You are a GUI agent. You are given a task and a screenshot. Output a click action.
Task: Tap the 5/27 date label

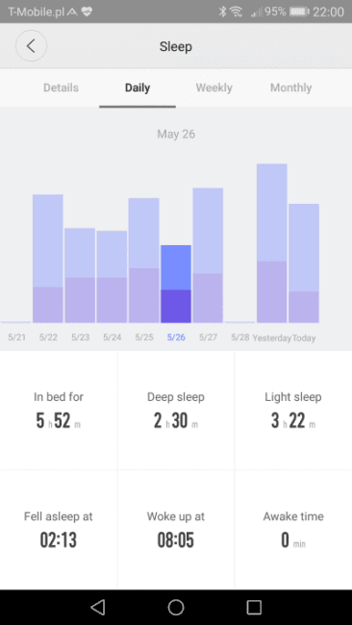pyautogui.click(x=208, y=337)
